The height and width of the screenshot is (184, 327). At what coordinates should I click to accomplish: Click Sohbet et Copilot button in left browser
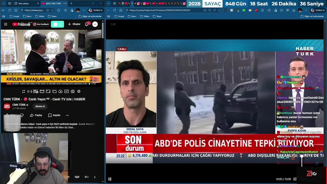click(95, 10)
